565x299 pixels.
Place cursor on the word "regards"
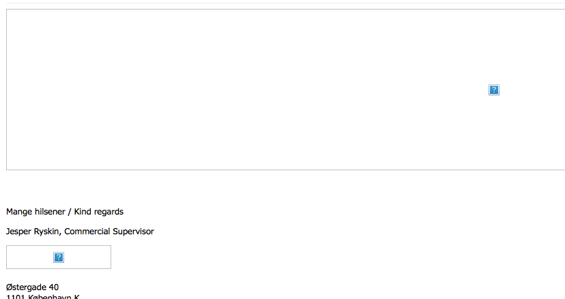pyautogui.click(x=108, y=212)
